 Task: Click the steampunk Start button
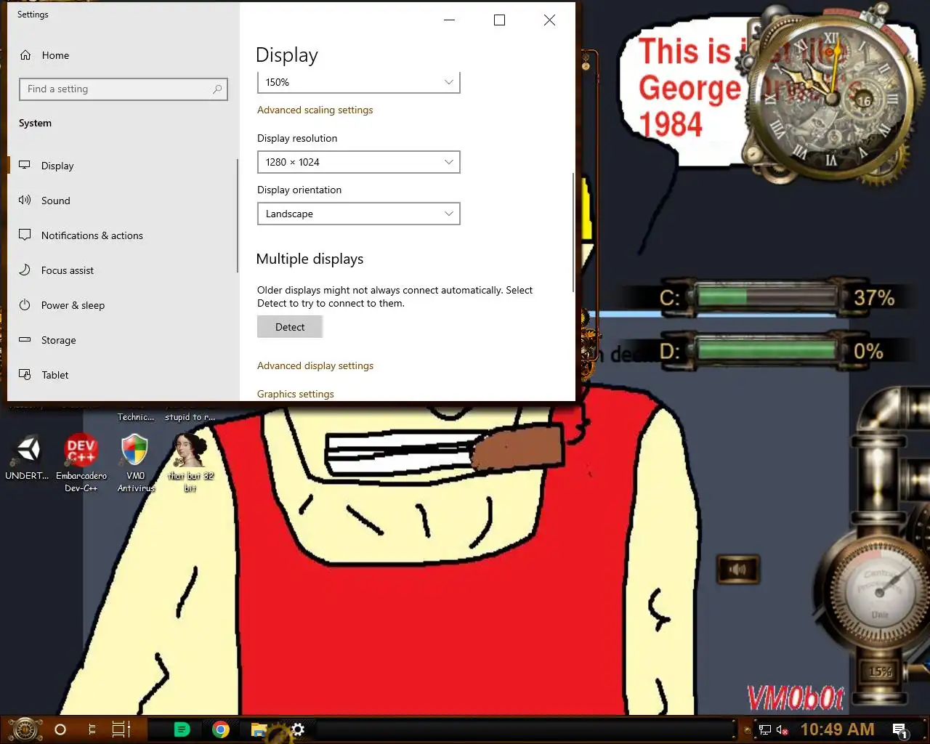[x=25, y=729]
